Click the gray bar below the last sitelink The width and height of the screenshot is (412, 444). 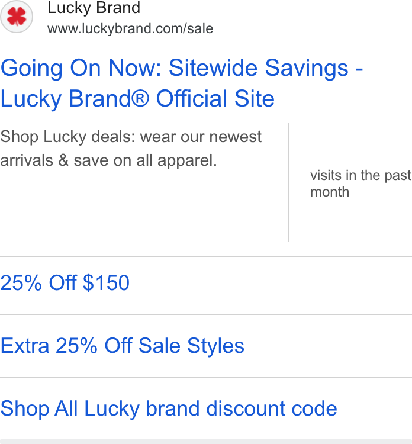click(206, 442)
